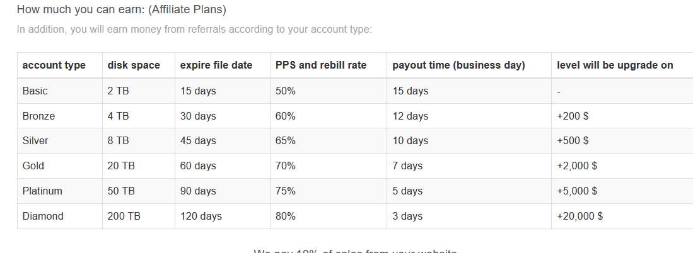Click the 80% rebill rate cell
Image resolution: width=693 pixels, height=253 pixels.
tap(329, 216)
